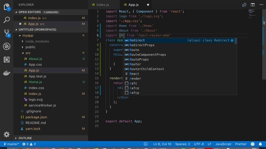Click LF end of line setting

click(209, 144)
